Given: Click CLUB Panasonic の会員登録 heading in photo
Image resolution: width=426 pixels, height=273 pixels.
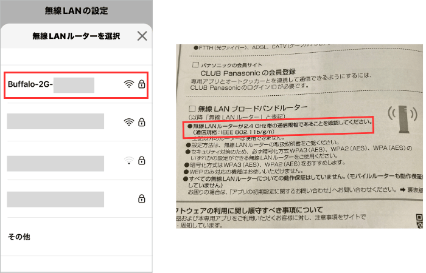Looking at the screenshot, I should pyautogui.click(x=248, y=73).
